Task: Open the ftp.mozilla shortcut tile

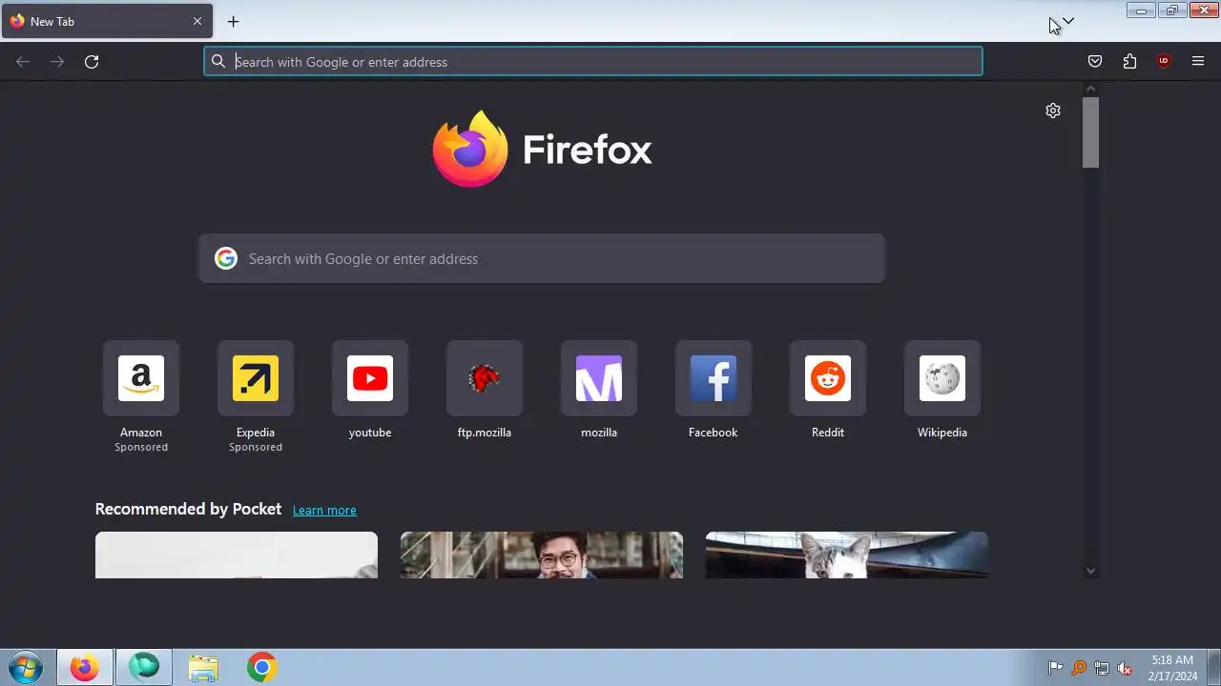Action: (485, 378)
